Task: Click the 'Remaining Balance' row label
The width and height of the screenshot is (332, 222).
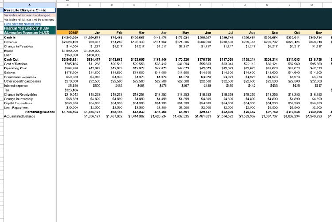Action: coord(40,112)
